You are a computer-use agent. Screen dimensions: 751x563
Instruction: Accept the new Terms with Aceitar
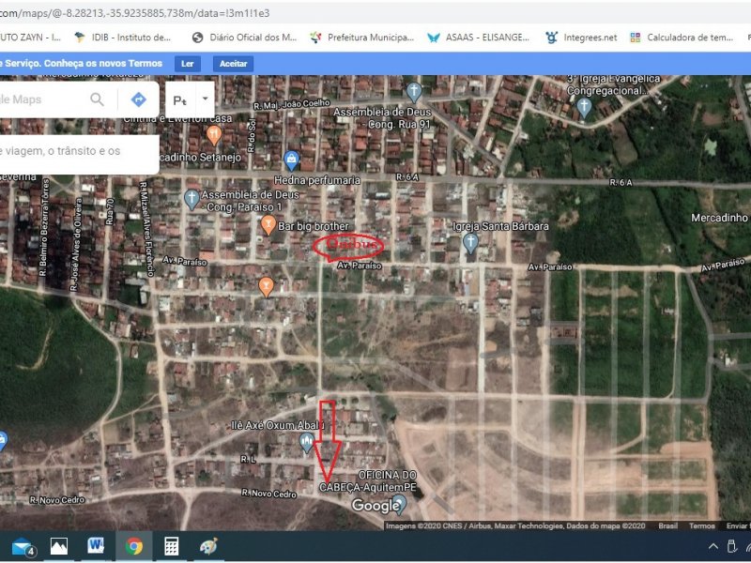233,64
